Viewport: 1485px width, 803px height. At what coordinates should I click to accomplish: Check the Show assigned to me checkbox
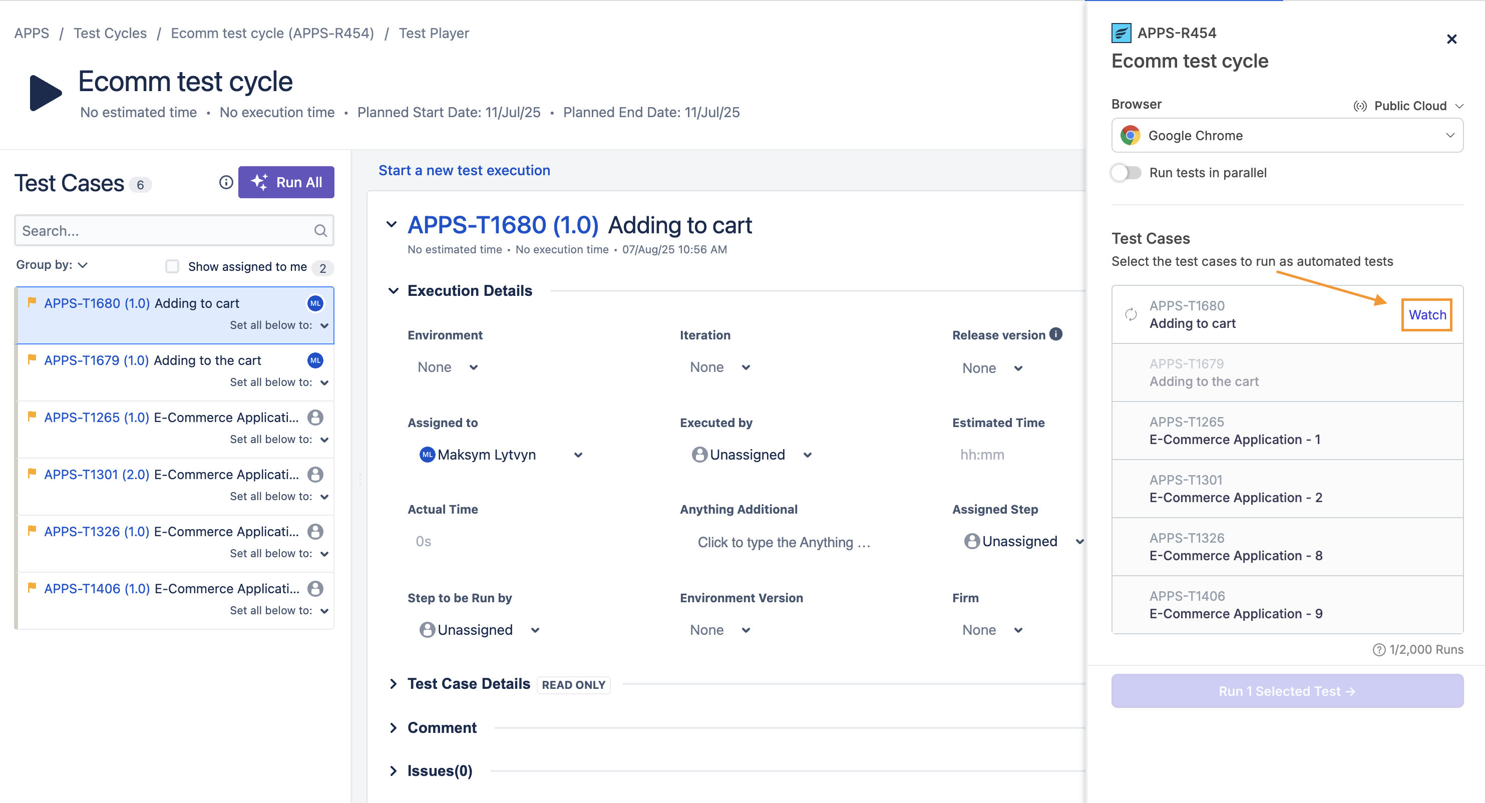point(172,266)
